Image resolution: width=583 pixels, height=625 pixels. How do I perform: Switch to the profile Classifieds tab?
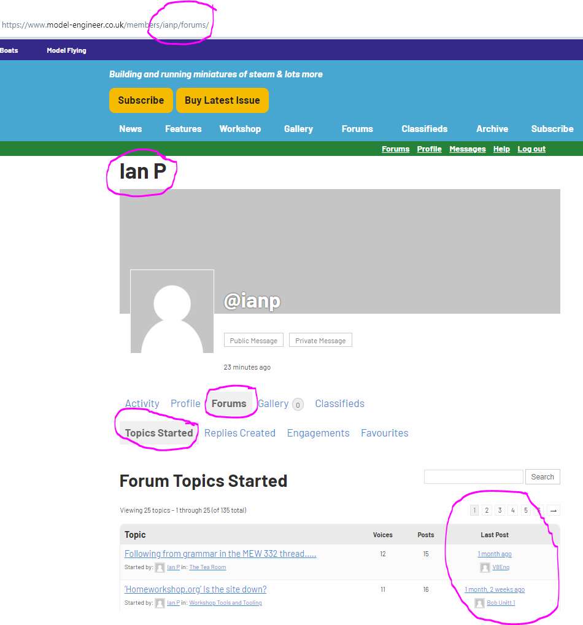pos(339,403)
